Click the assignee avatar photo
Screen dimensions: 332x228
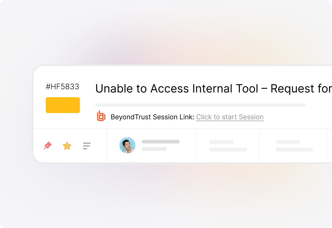127,145
